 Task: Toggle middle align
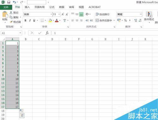(77, 14)
